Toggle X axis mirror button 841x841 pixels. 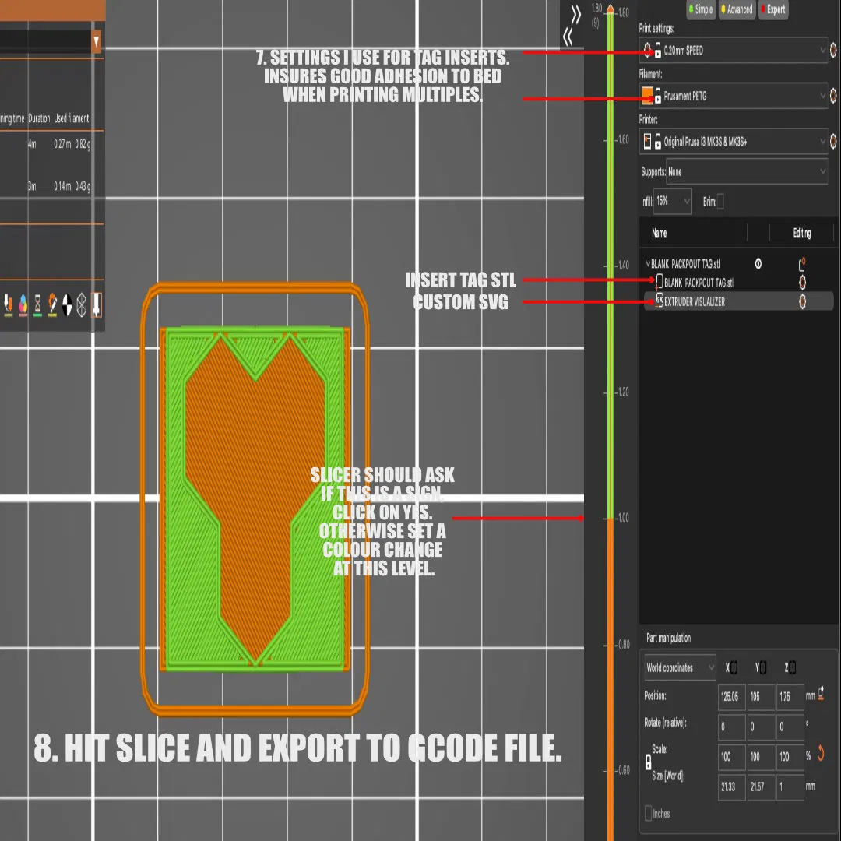click(734, 667)
